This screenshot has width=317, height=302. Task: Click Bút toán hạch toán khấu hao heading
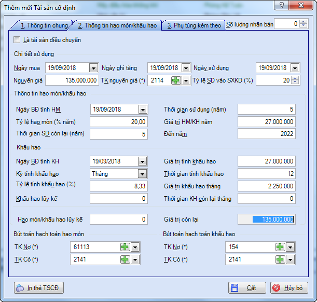199,234
